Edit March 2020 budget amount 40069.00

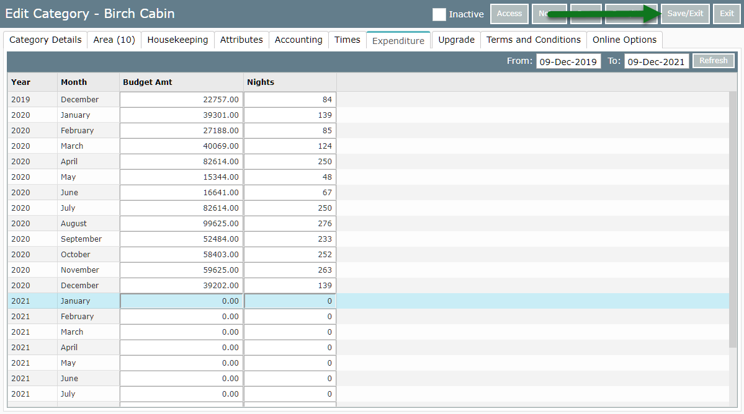coord(182,146)
